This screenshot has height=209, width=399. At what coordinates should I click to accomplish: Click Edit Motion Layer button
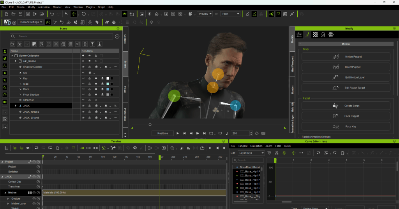click(346, 77)
